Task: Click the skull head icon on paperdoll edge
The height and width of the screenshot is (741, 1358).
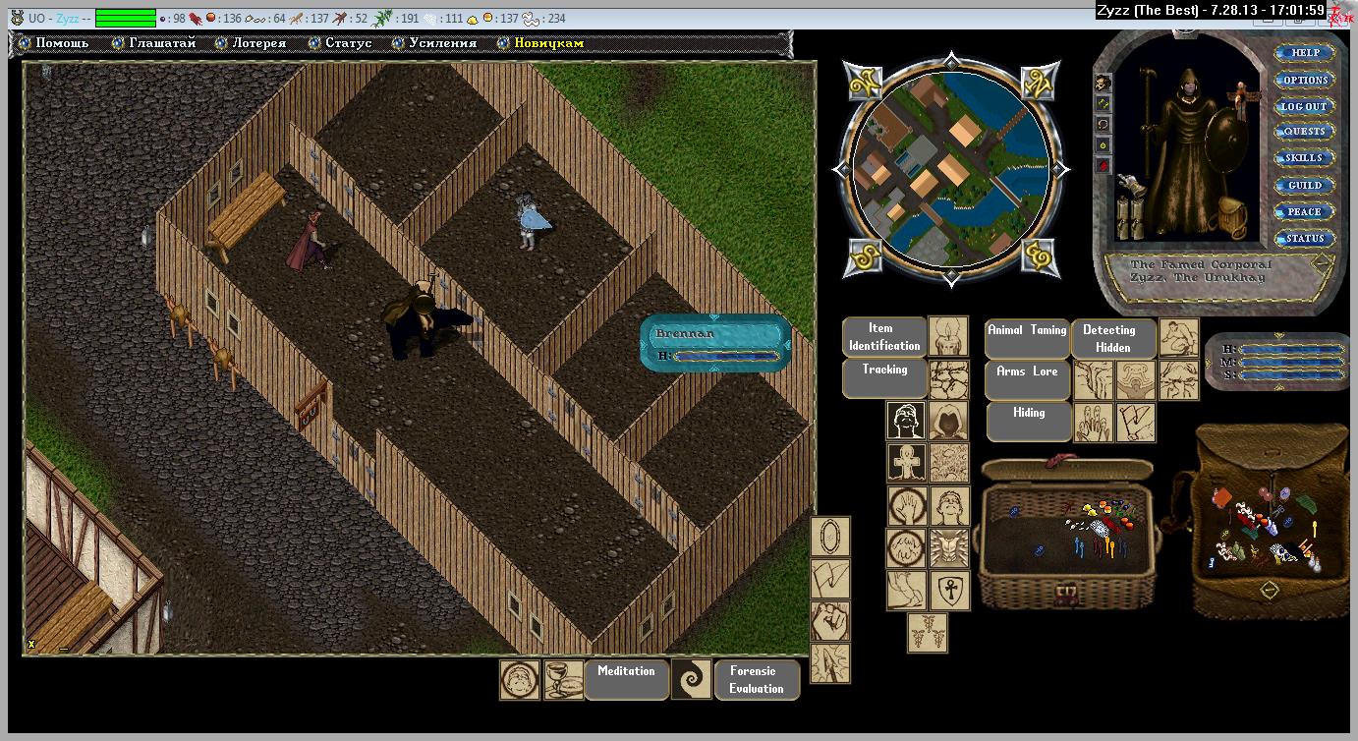Action: point(1103,83)
